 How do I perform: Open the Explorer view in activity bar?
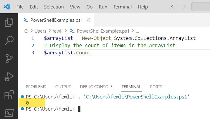coord(9,22)
